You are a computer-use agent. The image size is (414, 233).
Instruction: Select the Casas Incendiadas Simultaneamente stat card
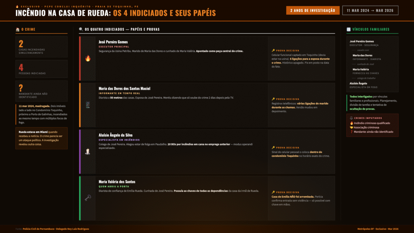[41, 46]
